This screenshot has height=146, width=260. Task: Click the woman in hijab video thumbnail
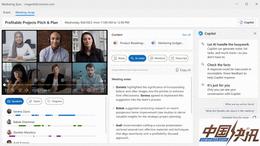click(19, 46)
